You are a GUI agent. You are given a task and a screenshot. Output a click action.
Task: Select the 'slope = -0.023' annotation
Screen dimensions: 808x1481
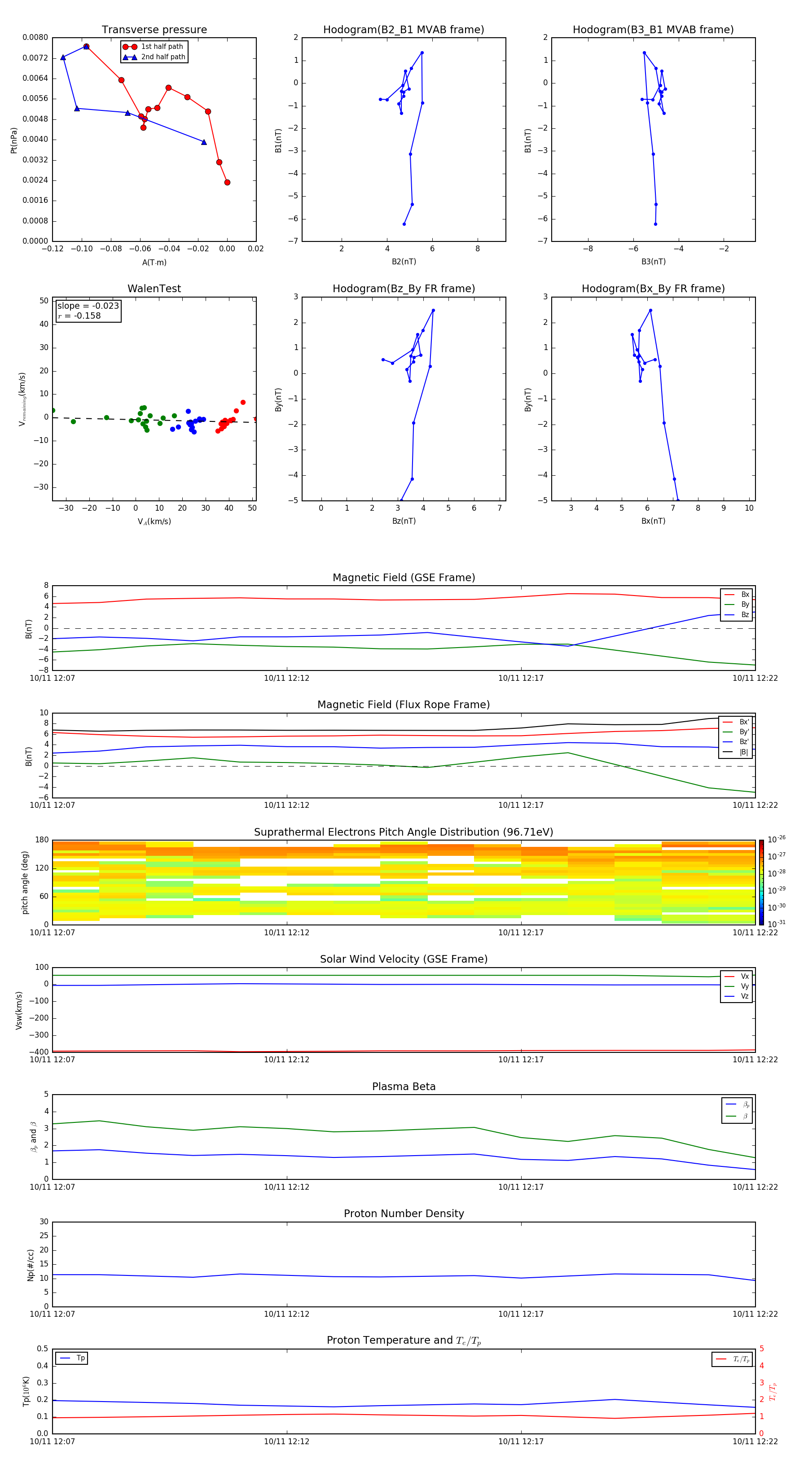point(88,306)
